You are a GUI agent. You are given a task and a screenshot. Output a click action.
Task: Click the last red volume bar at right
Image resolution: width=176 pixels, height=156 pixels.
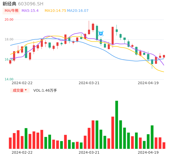click(164, 145)
